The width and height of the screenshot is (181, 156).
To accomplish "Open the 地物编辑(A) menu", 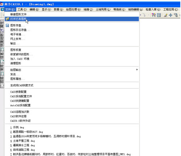I will [x=135, y=9].
